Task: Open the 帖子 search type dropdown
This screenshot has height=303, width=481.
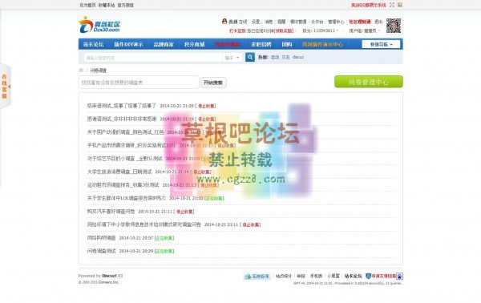Action: click(232, 58)
